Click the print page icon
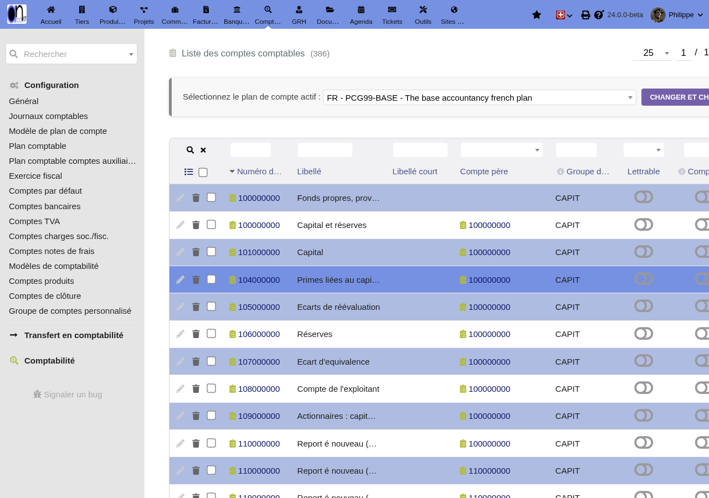Viewport: 709px width, 498px height. pyautogui.click(x=585, y=15)
